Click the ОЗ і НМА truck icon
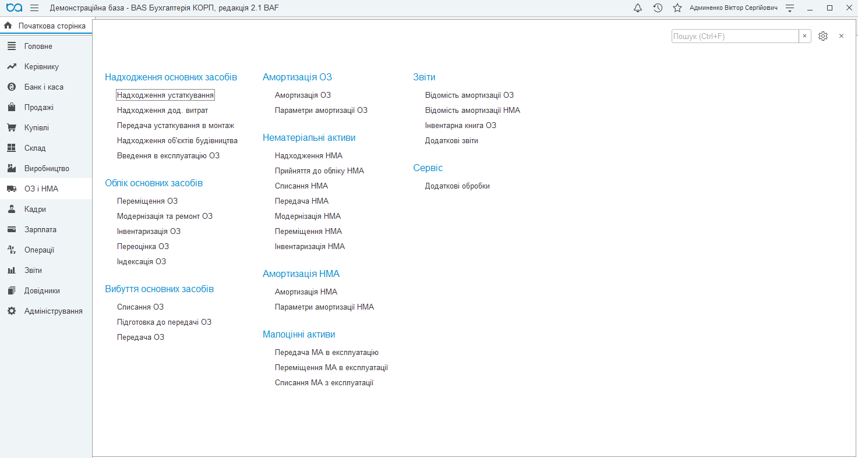 pos(12,189)
